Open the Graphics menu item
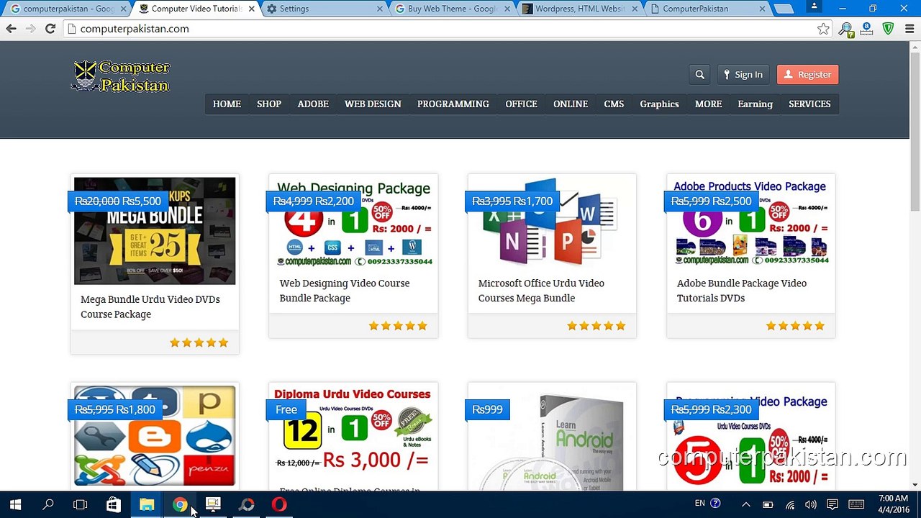This screenshot has height=518, width=921. 659,104
